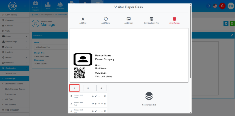This screenshot has height=116, width=236.
Task: Select the "Person Name" text on the pass
Action: 103,55
